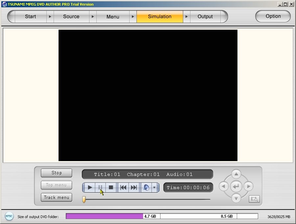Viewport: 296px width, 224px height.
Task: Click the arrow between Simulation and Output
Action: click(x=186, y=16)
